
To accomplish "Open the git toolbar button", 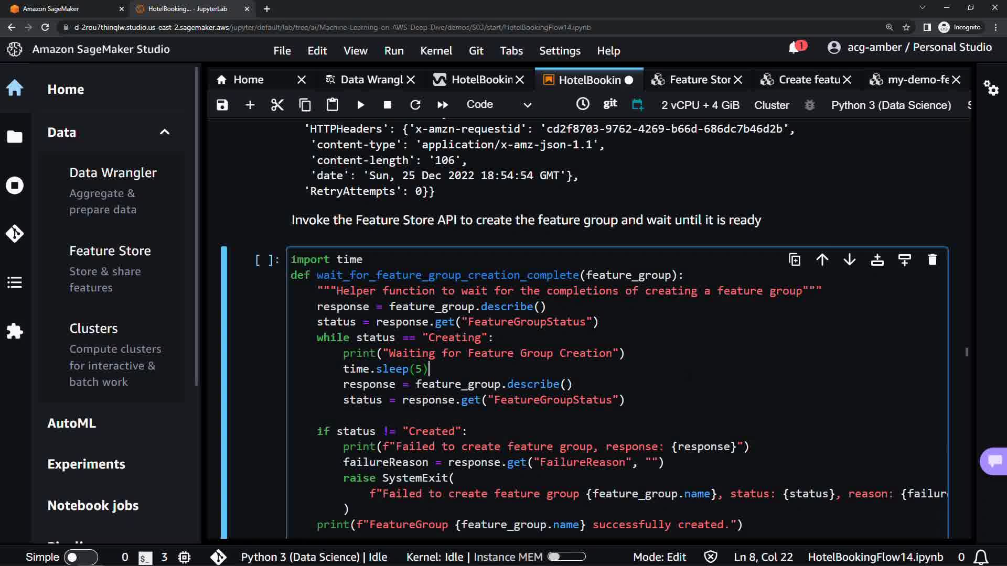I will click(610, 104).
